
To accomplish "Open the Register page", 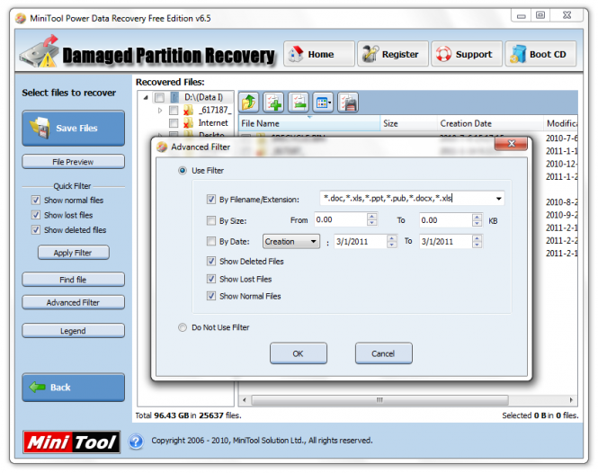I will (393, 54).
